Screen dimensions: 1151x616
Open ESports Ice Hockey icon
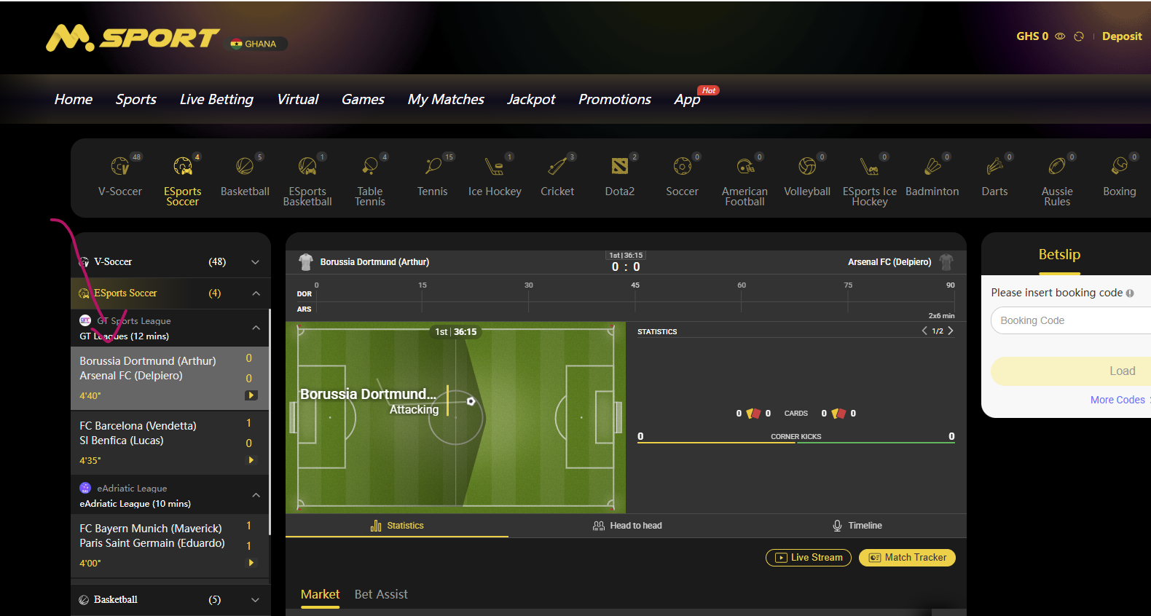pos(870,166)
